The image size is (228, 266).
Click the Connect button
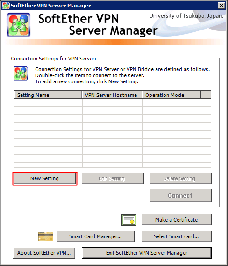[x=180, y=196]
